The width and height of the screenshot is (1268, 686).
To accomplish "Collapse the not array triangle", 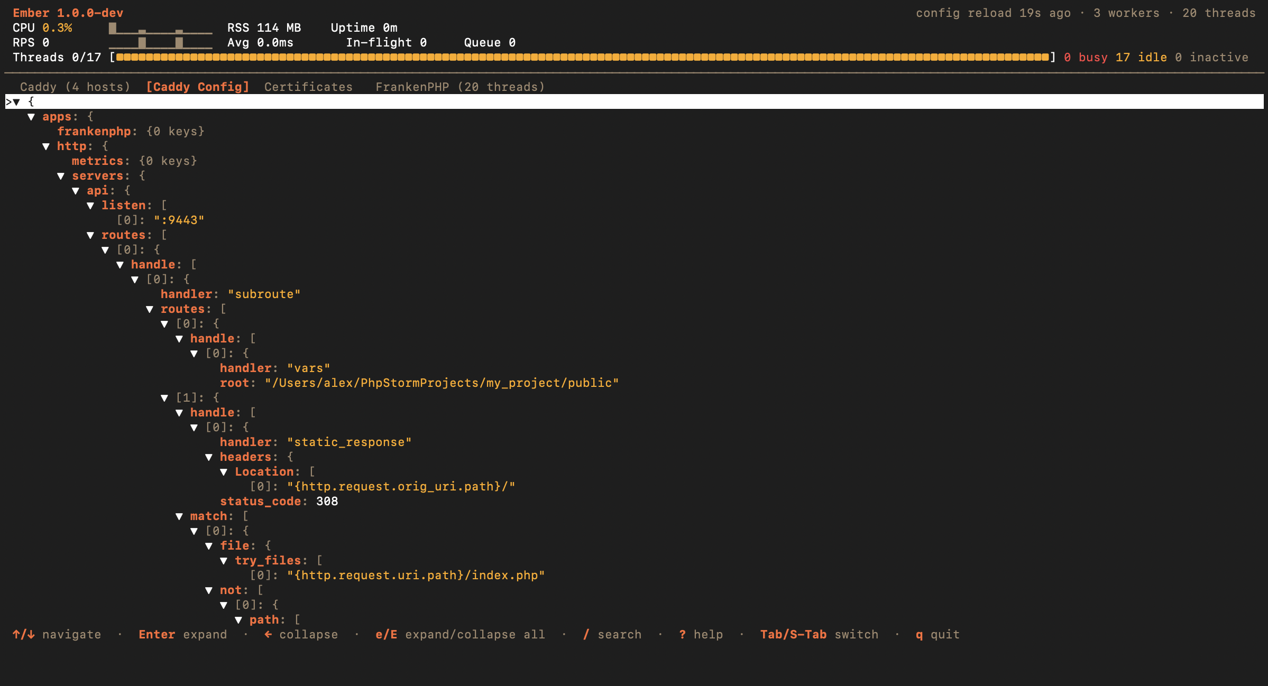I will [209, 590].
